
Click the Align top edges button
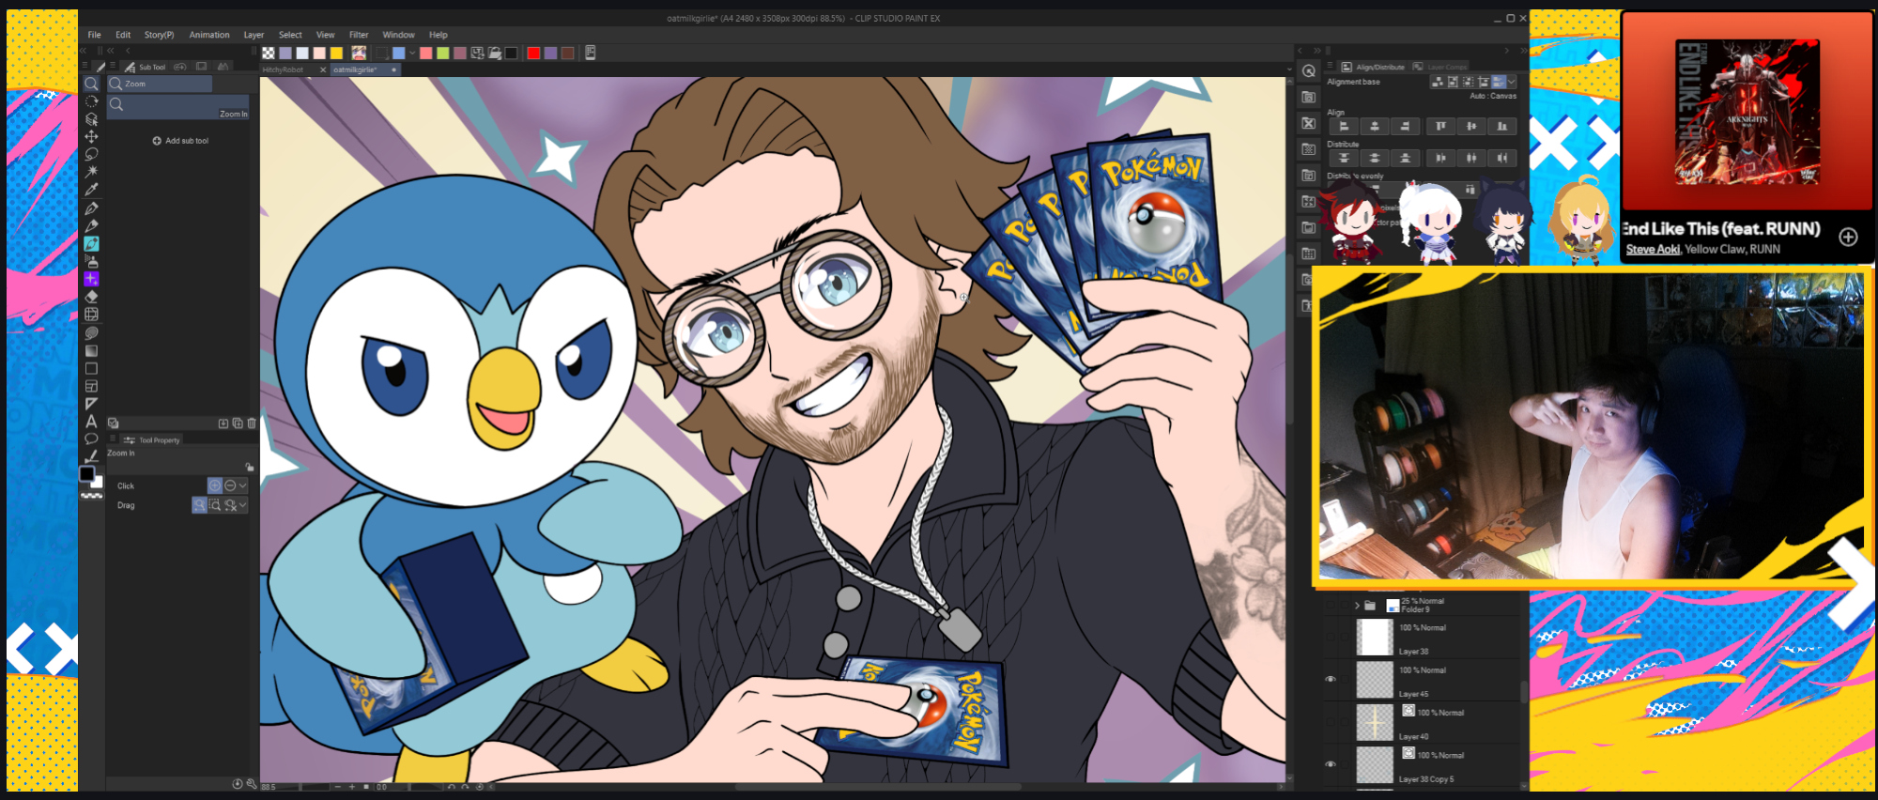1440,126
